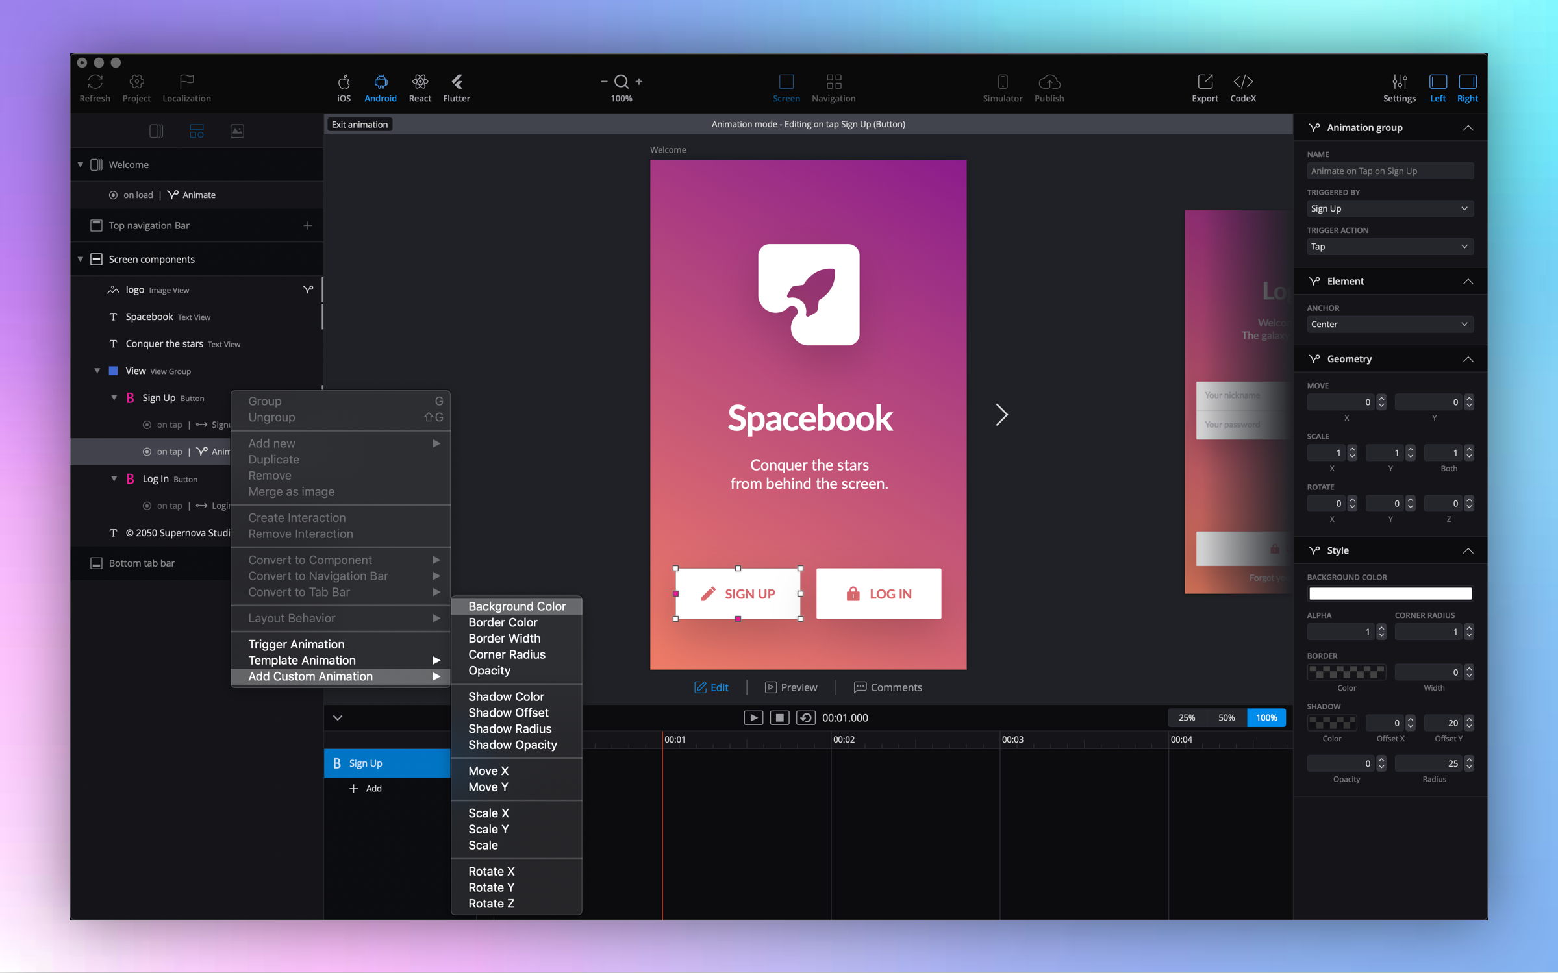Image resolution: width=1558 pixels, height=973 pixels.
Task: Open the CodeX panel
Action: [x=1242, y=82]
